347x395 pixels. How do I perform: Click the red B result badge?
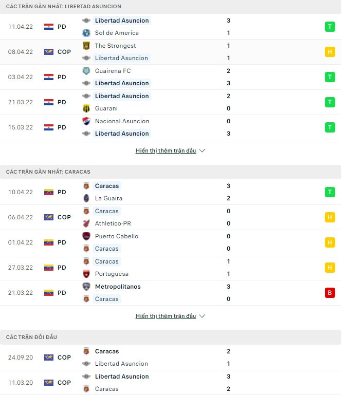(330, 293)
